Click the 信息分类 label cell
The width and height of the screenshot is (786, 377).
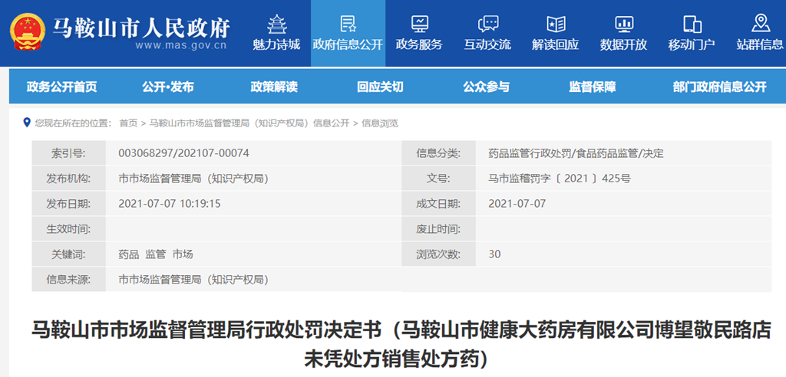click(x=438, y=153)
